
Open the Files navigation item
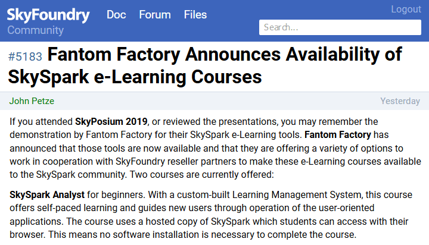(195, 15)
